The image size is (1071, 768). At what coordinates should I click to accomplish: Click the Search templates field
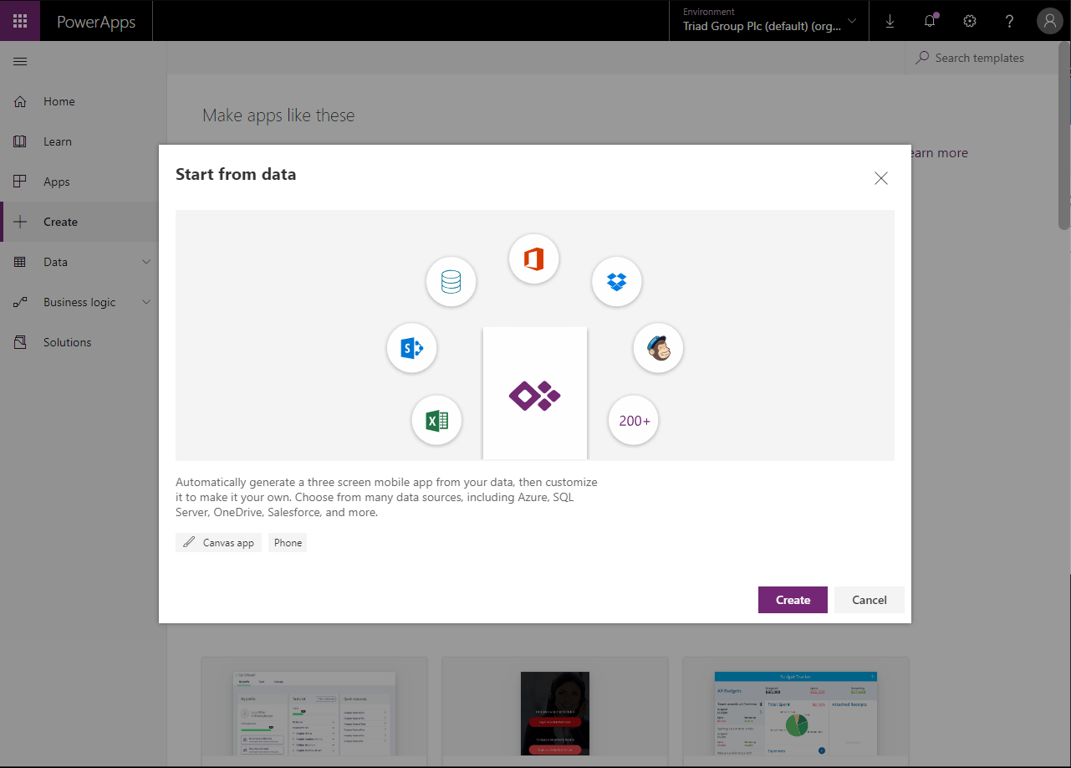982,58
